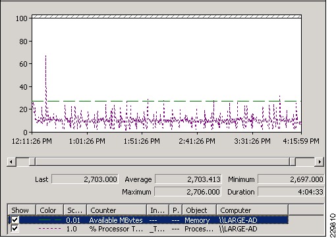This screenshot has width=336, height=238.
Task: Click the 100 value on the vertical axis
Action: coord(21,18)
